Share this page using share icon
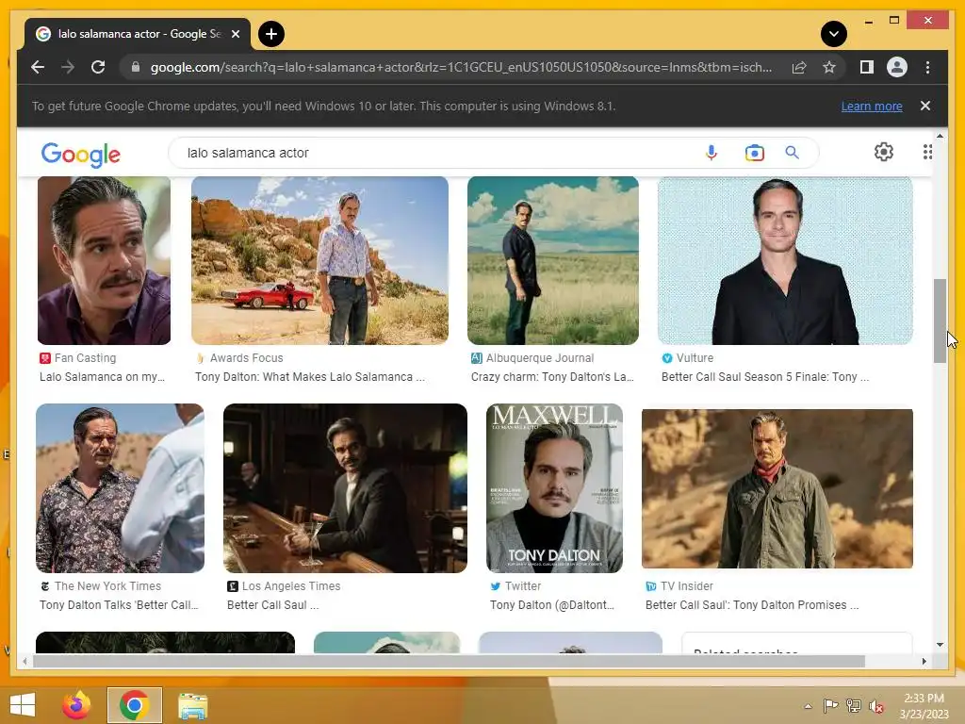The image size is (965, 724). click(x=799, y=67)
